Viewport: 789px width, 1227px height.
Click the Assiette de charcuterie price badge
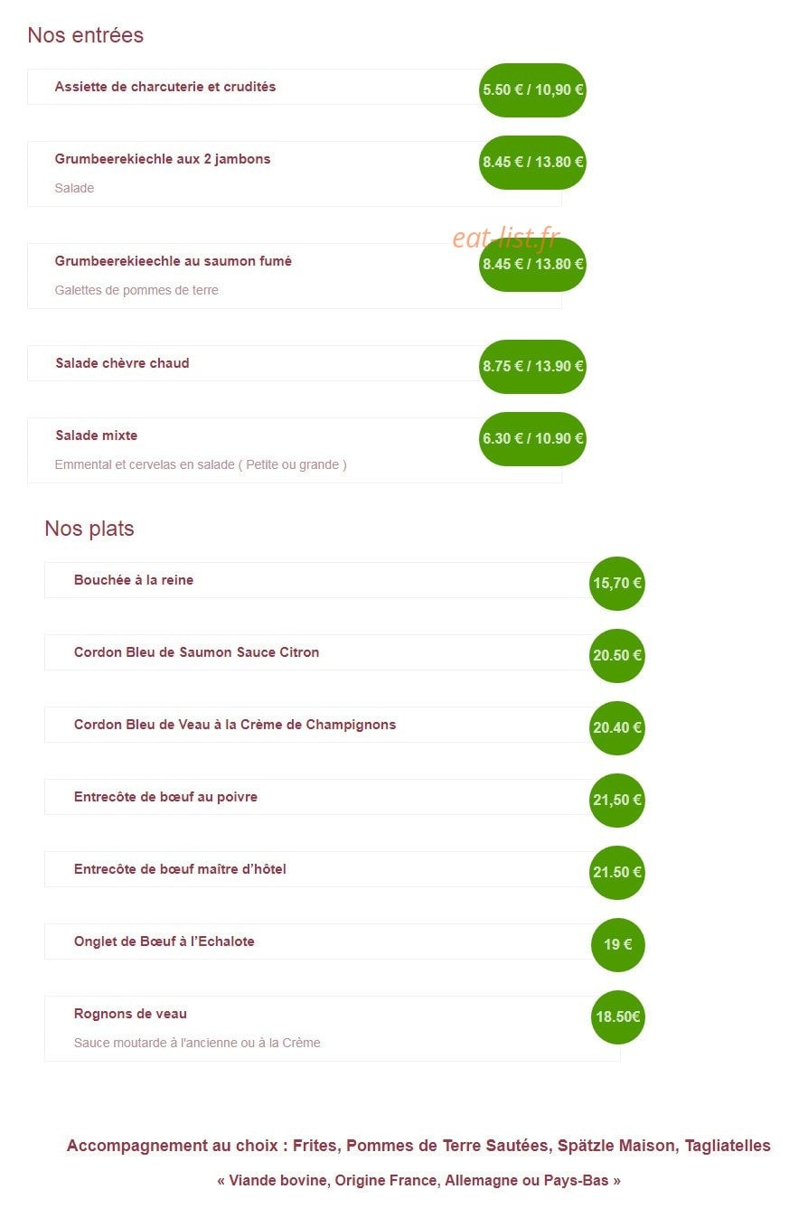click(532, 90)
